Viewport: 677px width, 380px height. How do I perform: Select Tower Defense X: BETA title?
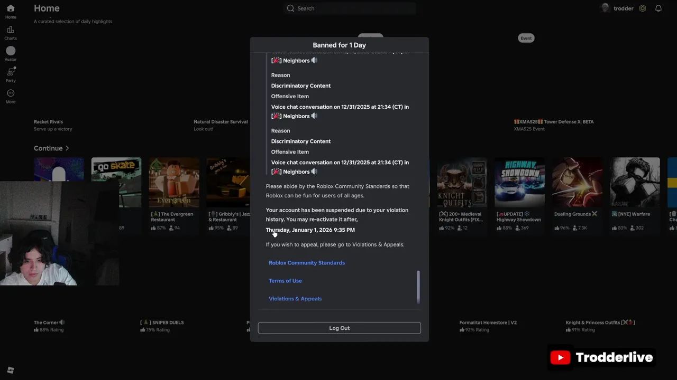(x=554, y=122)
